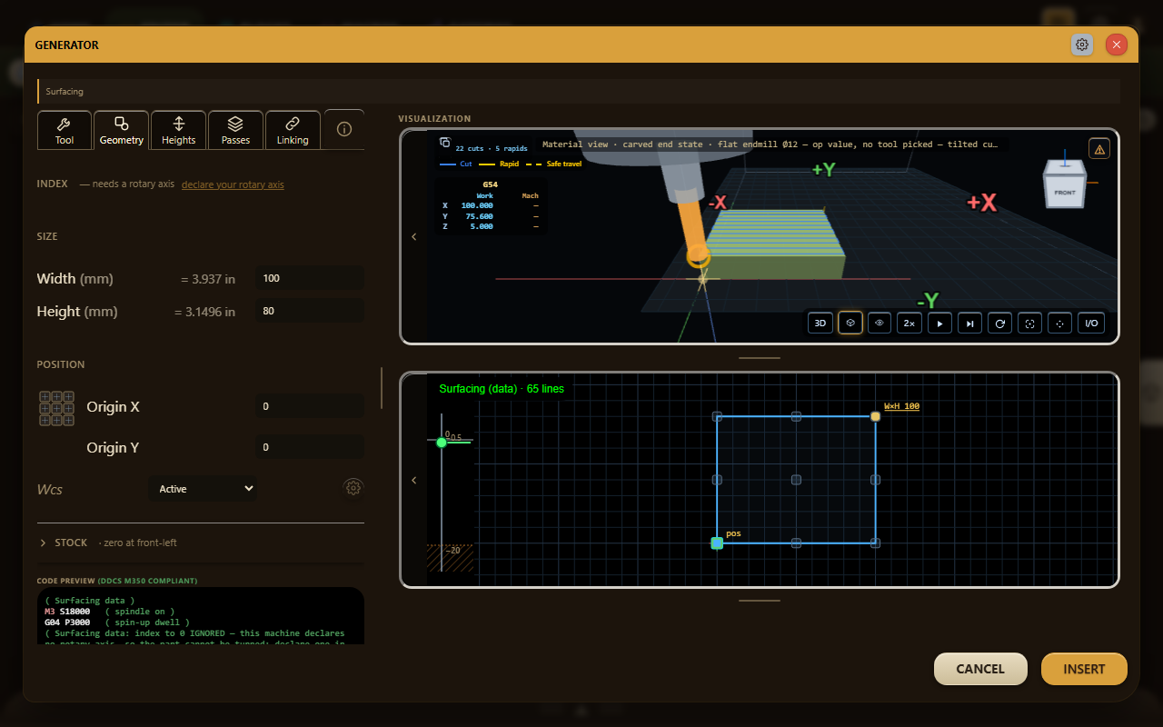
Task: Click the center handle of the rectangle
Action: (x=796, y=480)
